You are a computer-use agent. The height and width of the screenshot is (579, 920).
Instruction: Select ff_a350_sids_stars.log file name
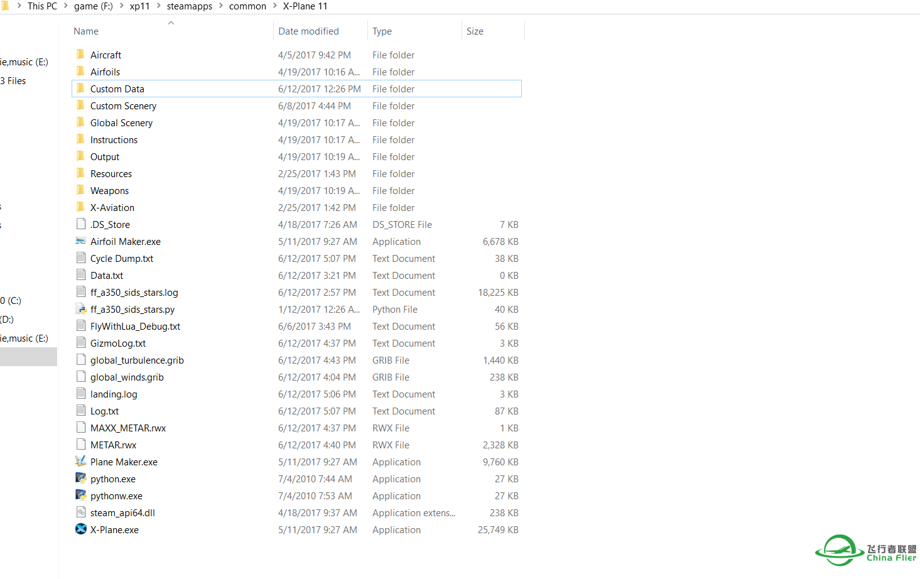pos(134,292)
